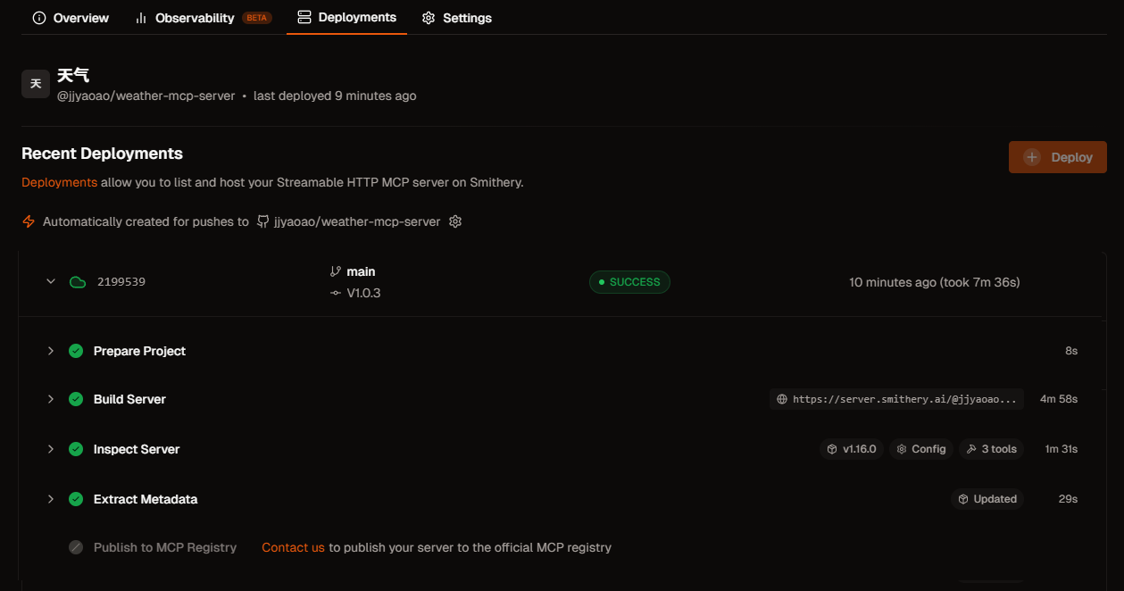Click the 3 tools badge
Screen dimensions: 1124x591
click(x=992, y=449)
